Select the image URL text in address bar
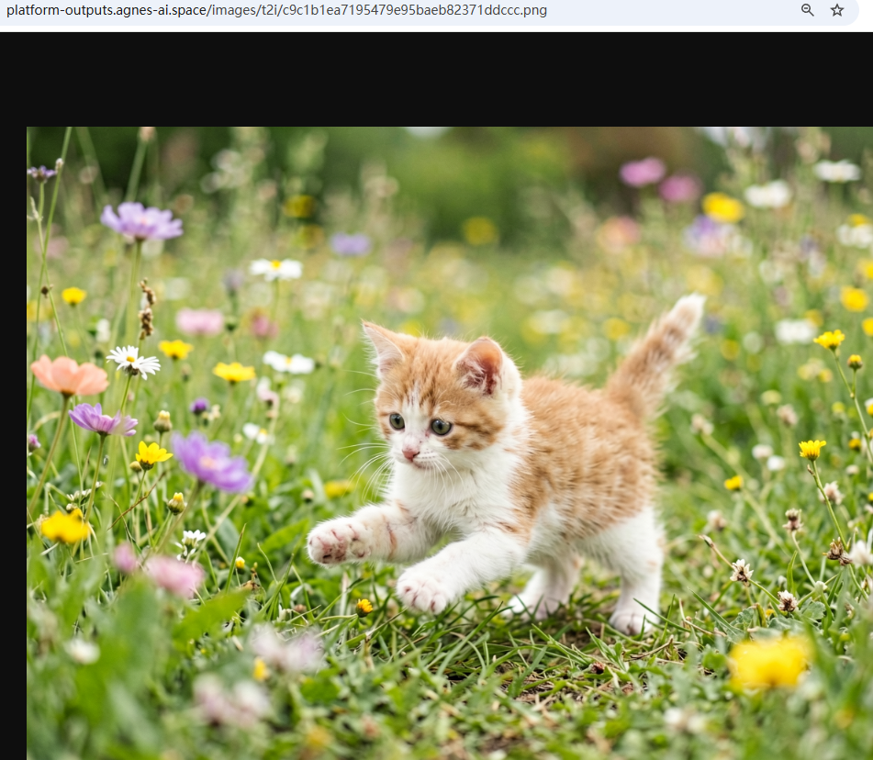 point(276,11)
